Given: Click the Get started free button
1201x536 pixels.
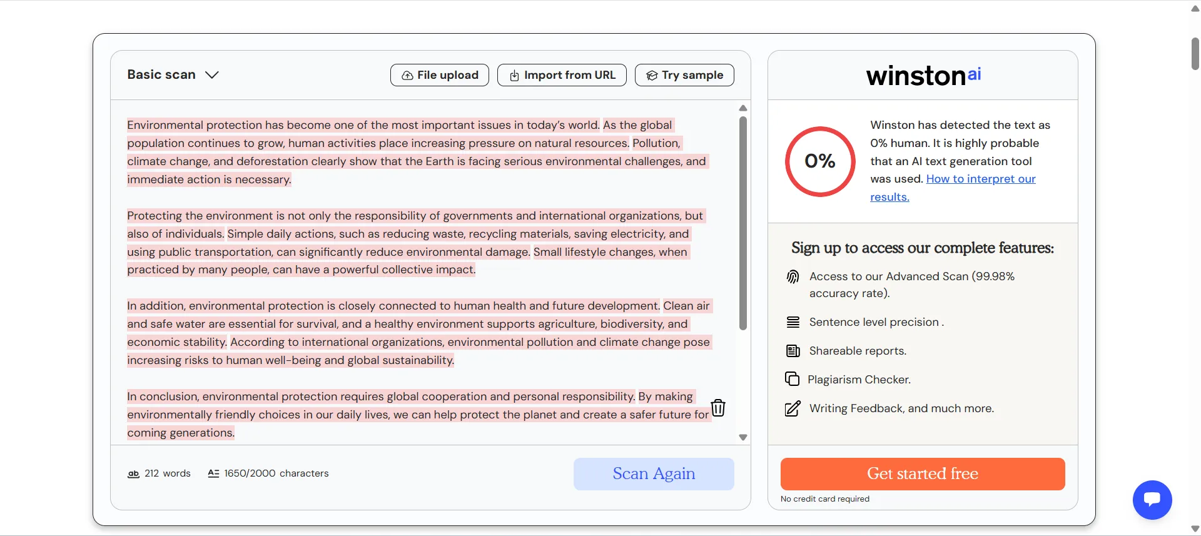Looking at the screenshot, I should click(922, 473).
